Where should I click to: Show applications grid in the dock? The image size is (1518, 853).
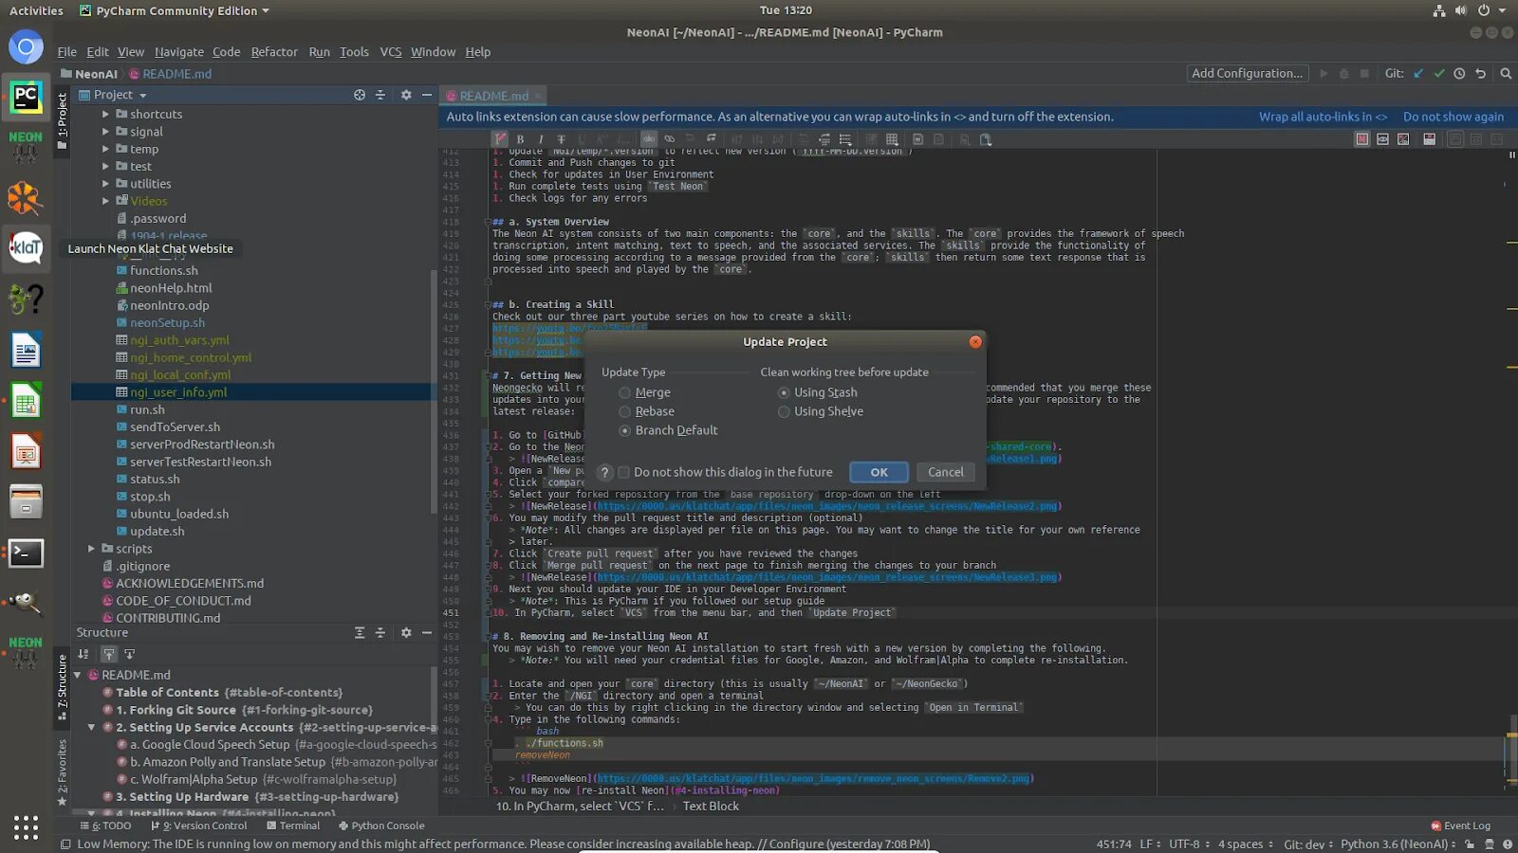pos(26,827)
